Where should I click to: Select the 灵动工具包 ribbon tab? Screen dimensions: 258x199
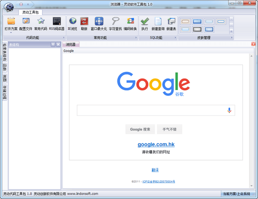[31, 12]
